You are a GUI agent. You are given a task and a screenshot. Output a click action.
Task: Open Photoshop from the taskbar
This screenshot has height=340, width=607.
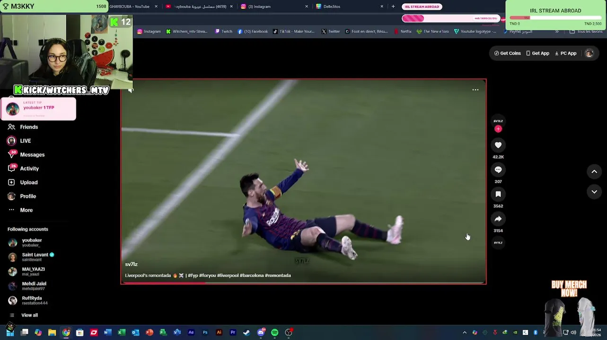coord(205,332)
